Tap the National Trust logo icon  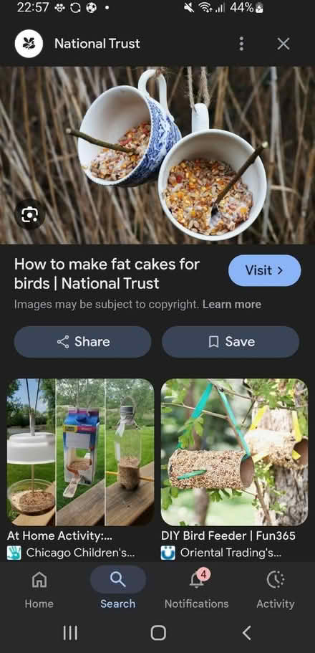29,44
